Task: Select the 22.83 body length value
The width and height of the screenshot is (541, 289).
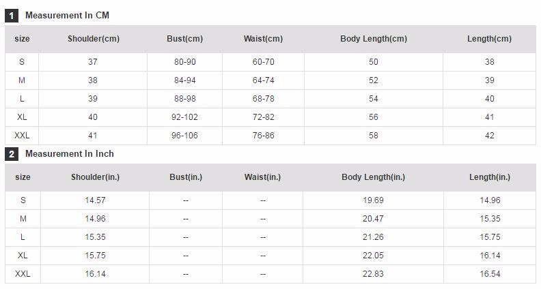Action: click(373, 274)
